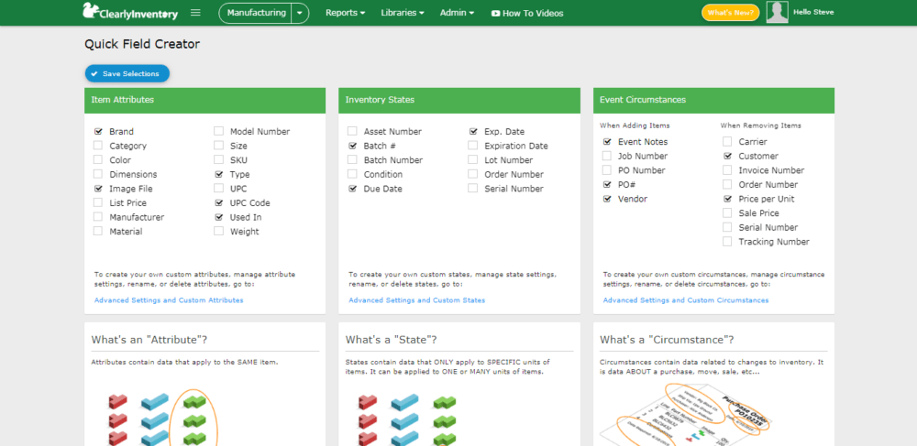Check the Material checkbox
Image resolution: width=917 pixels, height=446 pixels.
98,231
